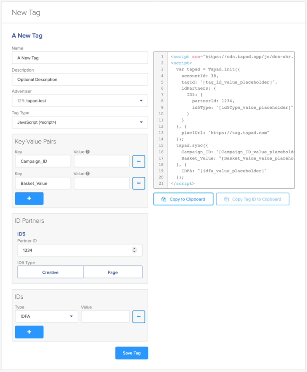
Task: Add a new key-value pair
Action: pyautogui.click(x=29, y=198)
